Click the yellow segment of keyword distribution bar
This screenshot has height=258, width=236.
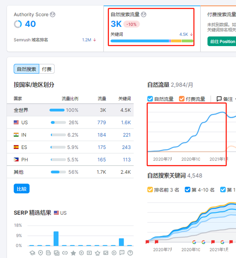tap(176, 41)
